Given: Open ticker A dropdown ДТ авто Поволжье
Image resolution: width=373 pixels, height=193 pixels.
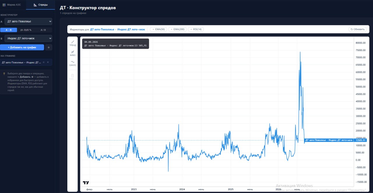Looking at the screenshot, I should pyautogui.click(x=28, y=22).
